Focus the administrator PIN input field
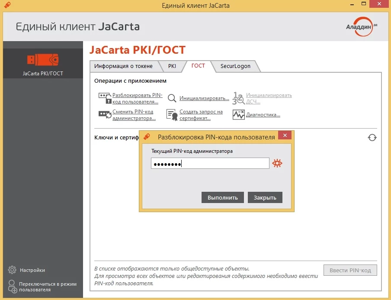Viewport: 391px width, 300px height. pyautogui.click(x=210, y=163)
